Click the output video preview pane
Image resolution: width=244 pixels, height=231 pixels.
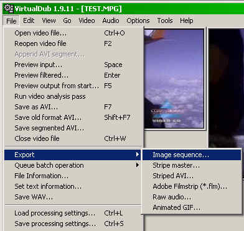tap(226, 88)
